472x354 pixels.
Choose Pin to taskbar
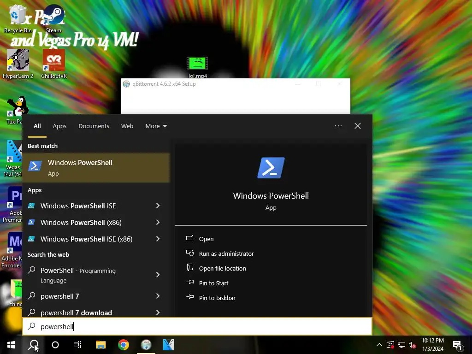point(211,298)
